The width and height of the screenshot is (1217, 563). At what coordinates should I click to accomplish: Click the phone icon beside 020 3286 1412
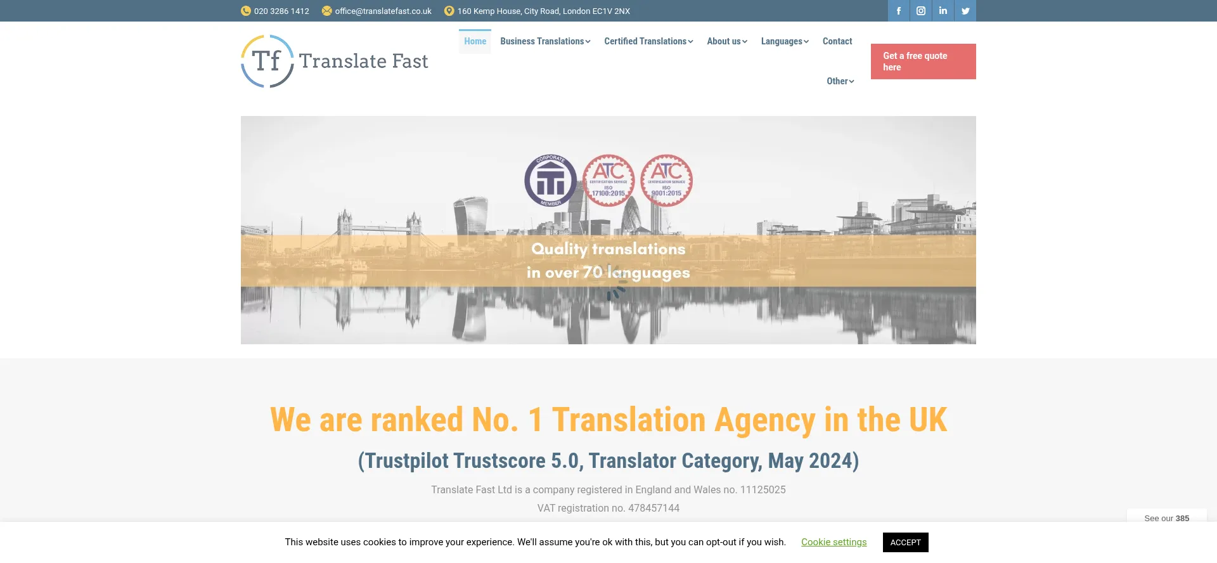[246, 11]
